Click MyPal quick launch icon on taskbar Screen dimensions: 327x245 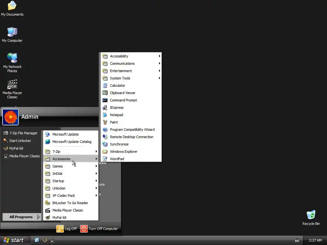tap(45, 240)
